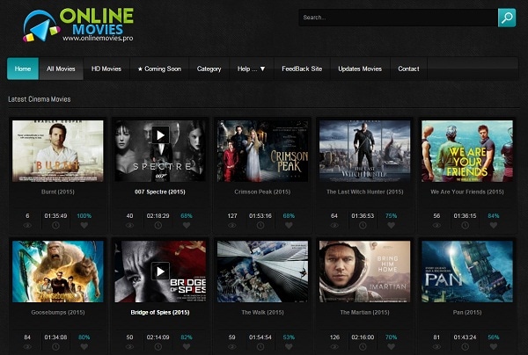This screenshot has width=528, height=355.
Task: Like The Martian with its heart icon
Action: click(x=391, y=346)
